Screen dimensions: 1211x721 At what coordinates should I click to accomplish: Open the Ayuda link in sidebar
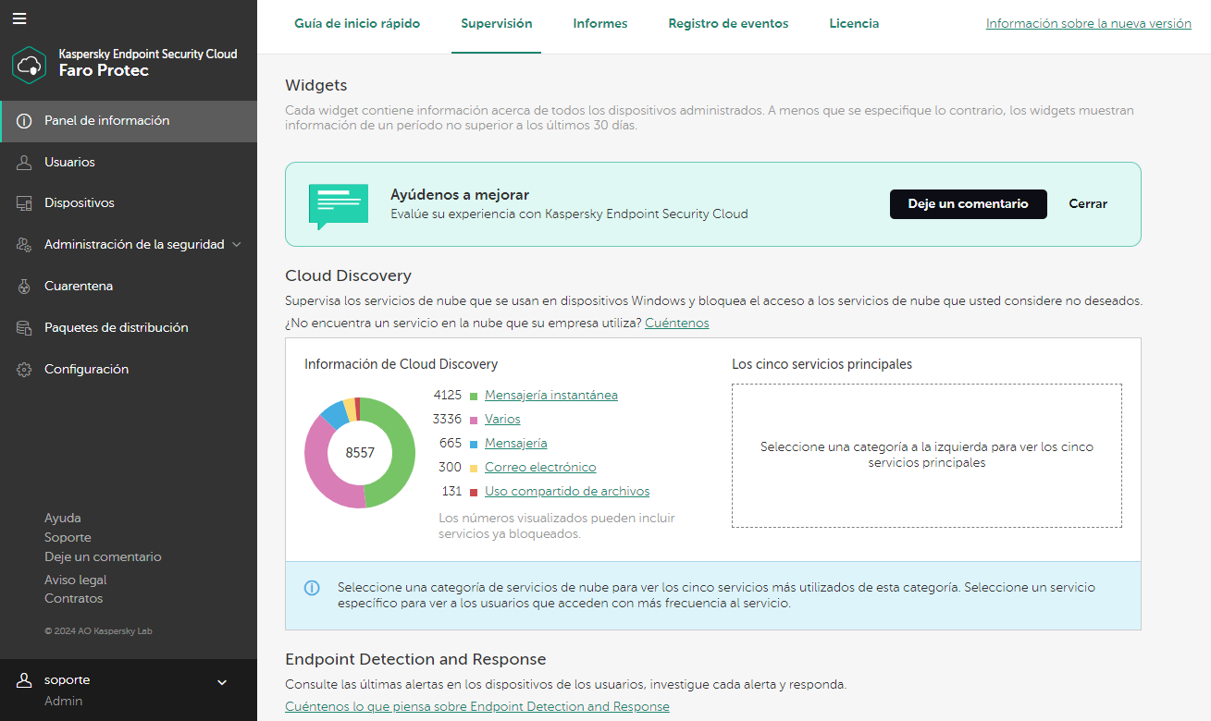[63, 519]
